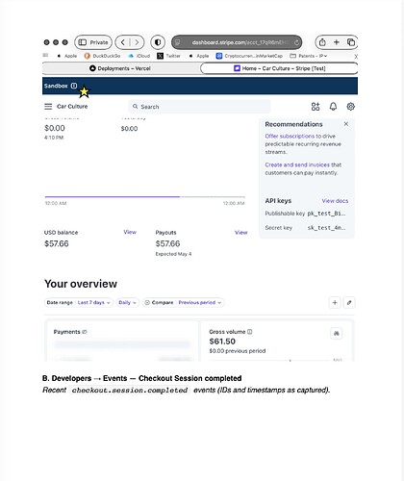404x481 pixels.
Task: Add a widget with the overview plus button
Action: pos(335,302)
